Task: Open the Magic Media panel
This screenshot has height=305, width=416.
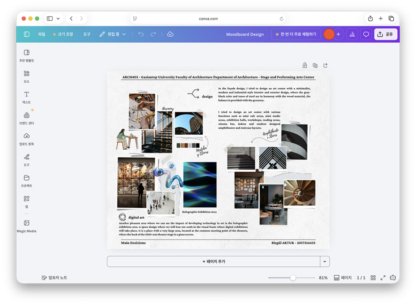Action: pyautogui.click(x=26, y=226)
